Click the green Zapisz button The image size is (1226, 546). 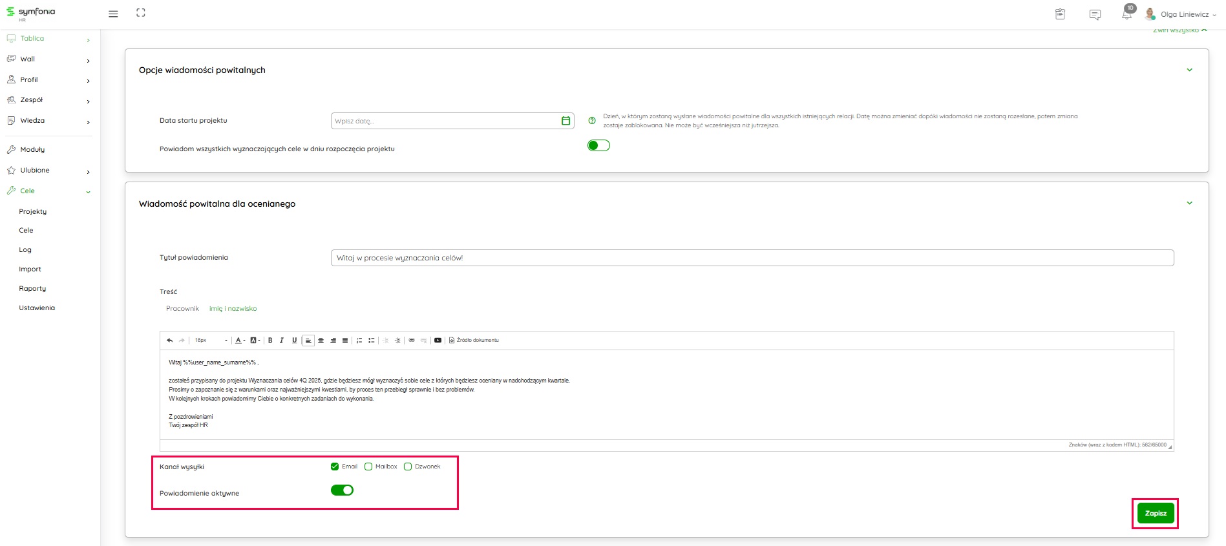coord(1155,514)
